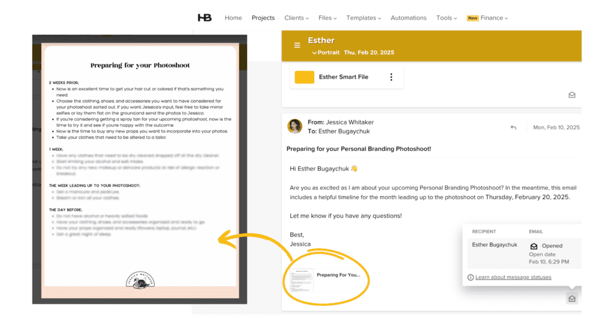Screen dimensions: 614x322
Task: Click the info icon by Learn about message statuses
Action: 470,278
